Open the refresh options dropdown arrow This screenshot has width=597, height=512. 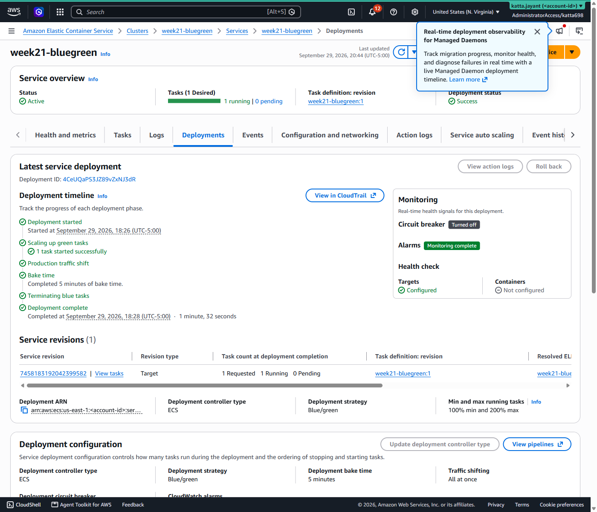(x=413, y=52)
